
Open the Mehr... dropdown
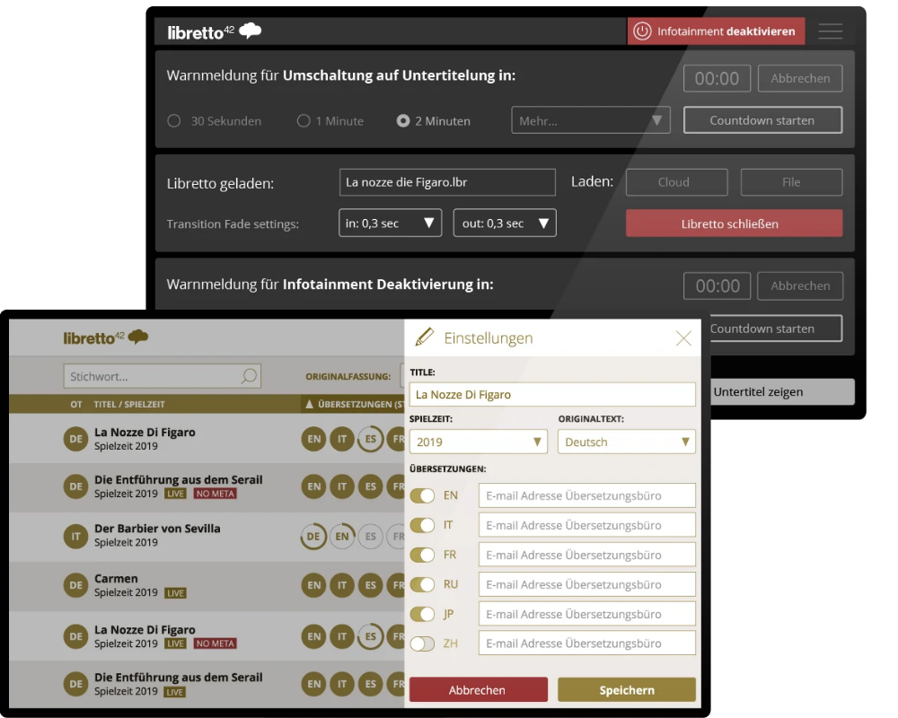[590, 121]
